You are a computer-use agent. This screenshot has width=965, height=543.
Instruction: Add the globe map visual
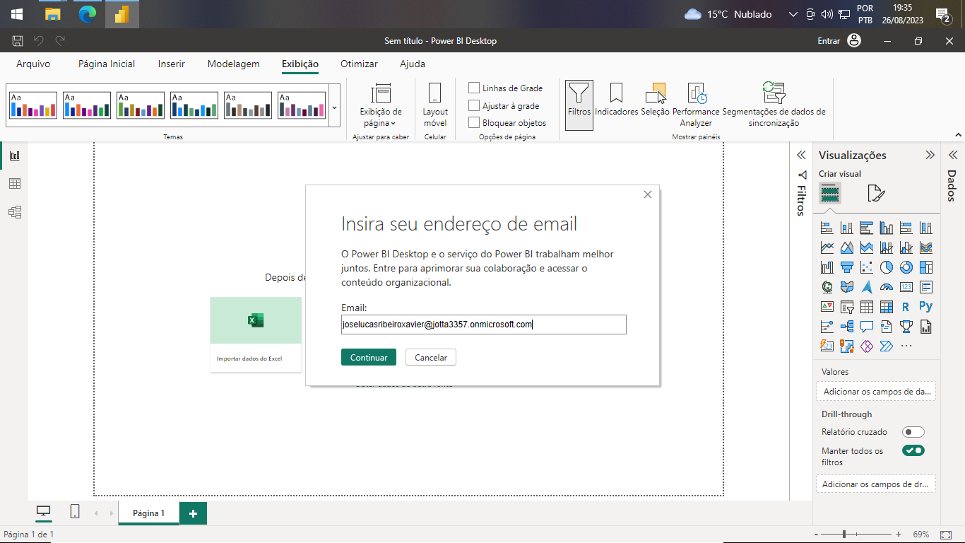click(x=827, y=287)
